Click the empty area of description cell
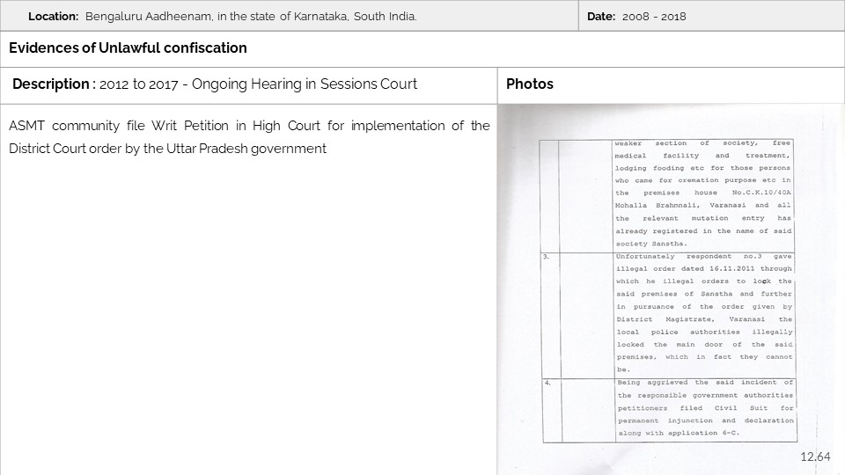845x475 pixels. (x=249, y=317)
